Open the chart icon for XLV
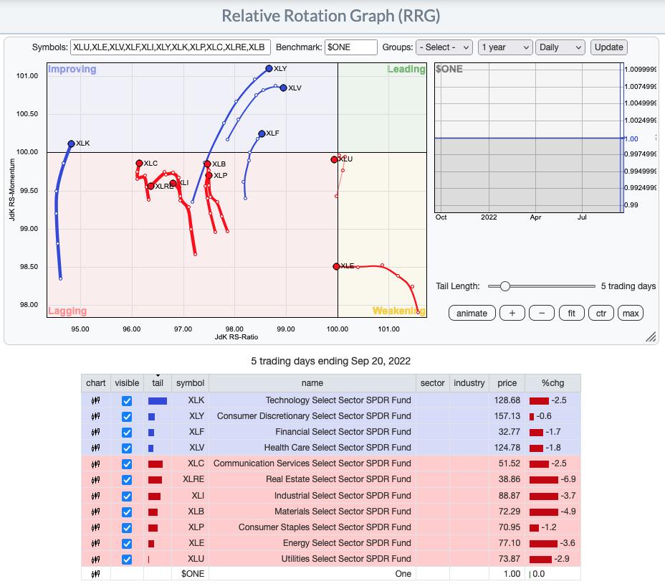The width and height of the screenshot is (665, 584). [x=96, y=448]
